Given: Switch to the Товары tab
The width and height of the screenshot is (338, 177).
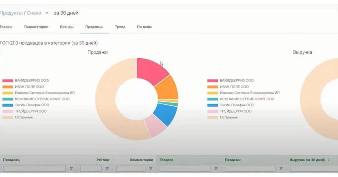Looking at the screenshot, I should point(6,27).
